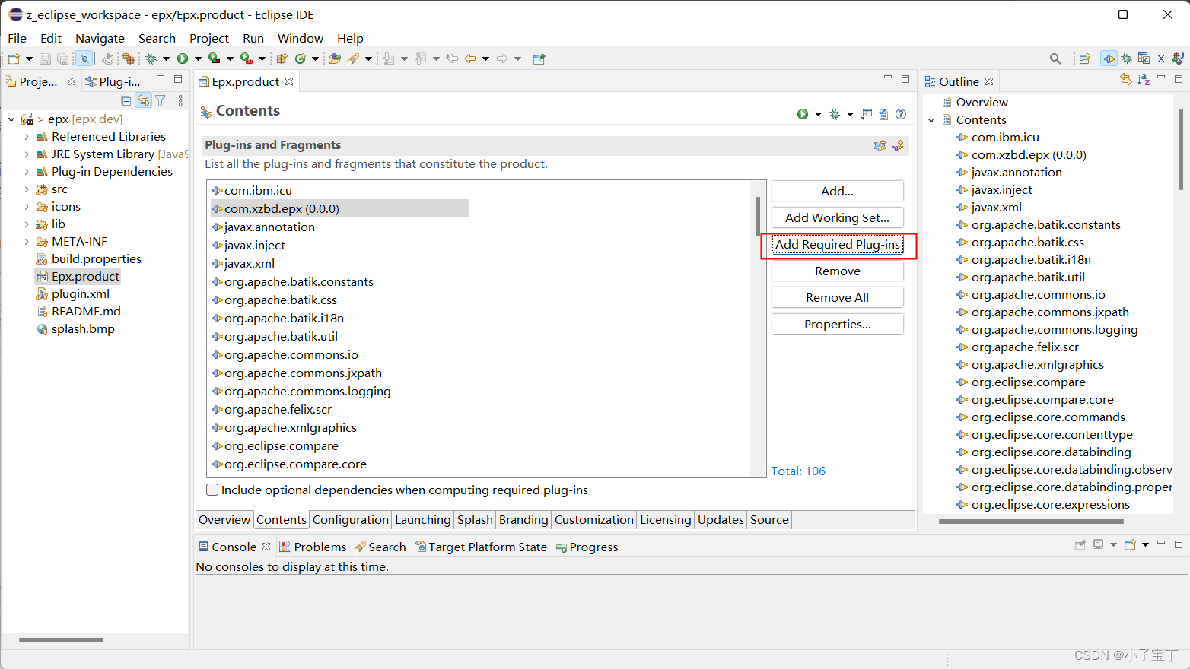Switch to the Plug-in Development perspective icon
The image size is (1190, 669).
pyautogui.click(x=1109, y=59)
